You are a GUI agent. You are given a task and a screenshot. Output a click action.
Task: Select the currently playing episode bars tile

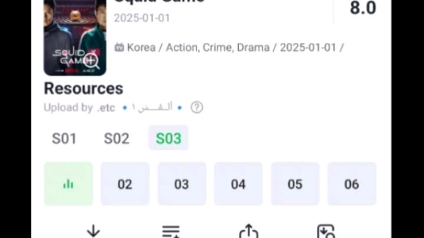(68, 184)
